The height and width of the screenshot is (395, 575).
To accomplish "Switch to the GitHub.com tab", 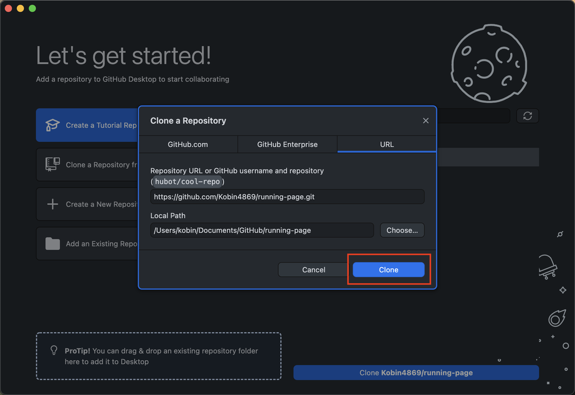I will [188, 144].
